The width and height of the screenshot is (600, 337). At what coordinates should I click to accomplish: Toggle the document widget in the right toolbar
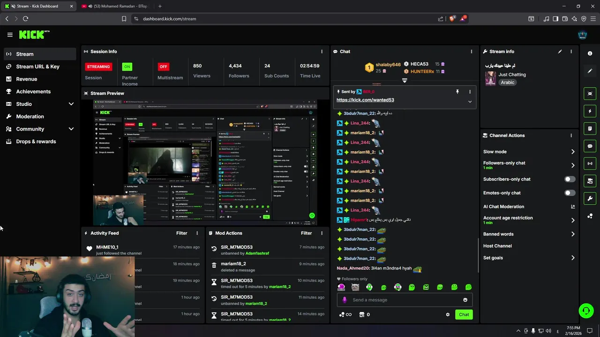pos(590,128)
